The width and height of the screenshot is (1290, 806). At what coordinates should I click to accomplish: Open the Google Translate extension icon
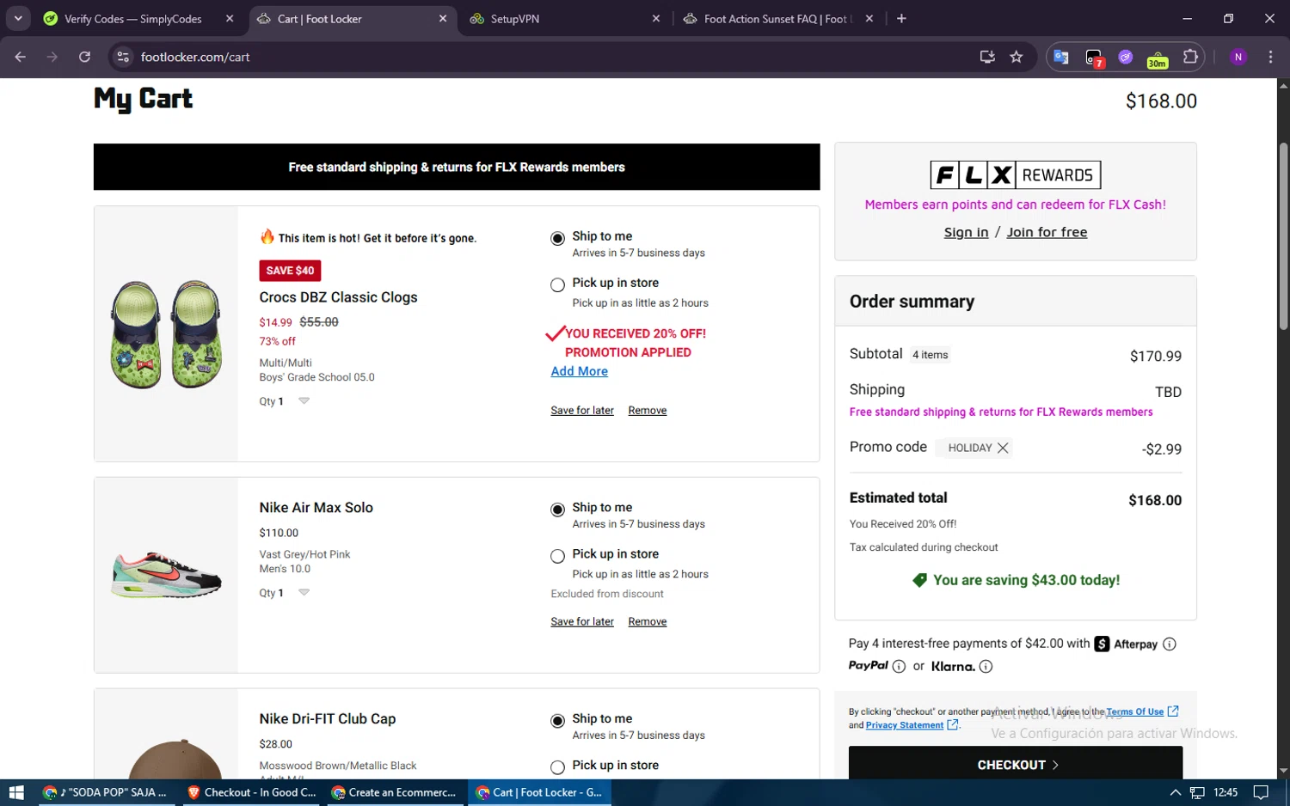[1061, 57]
